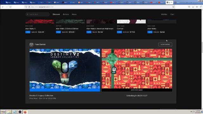Open Alan Wake 2 Deluxe Edition title
The image size is (203, 114).
(x=67, y=28)
